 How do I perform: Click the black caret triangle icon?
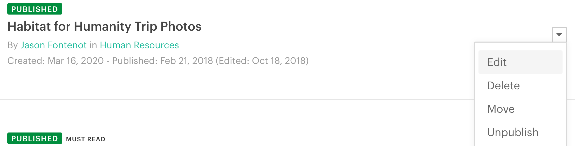coord(559,35)
